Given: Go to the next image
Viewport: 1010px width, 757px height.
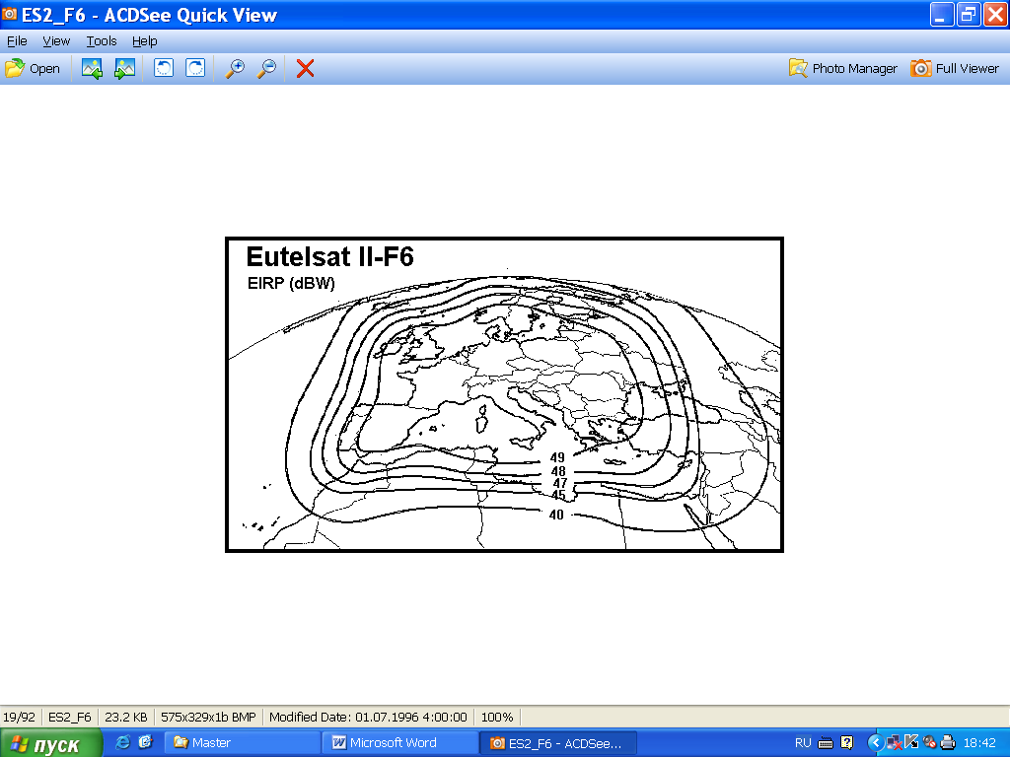Looking at the screenshot, I should pos(124,68).
